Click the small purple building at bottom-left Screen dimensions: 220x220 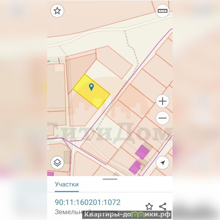[50, 174]
